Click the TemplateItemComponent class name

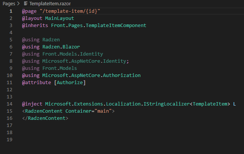coord(116,26)
